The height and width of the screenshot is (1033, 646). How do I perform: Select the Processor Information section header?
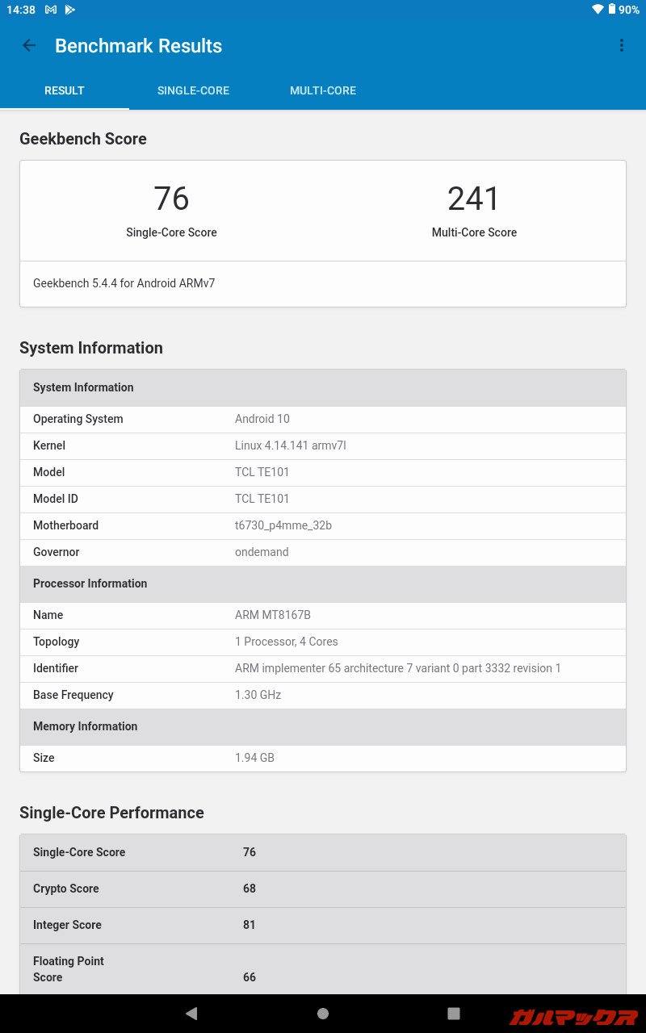pos(323,583)
